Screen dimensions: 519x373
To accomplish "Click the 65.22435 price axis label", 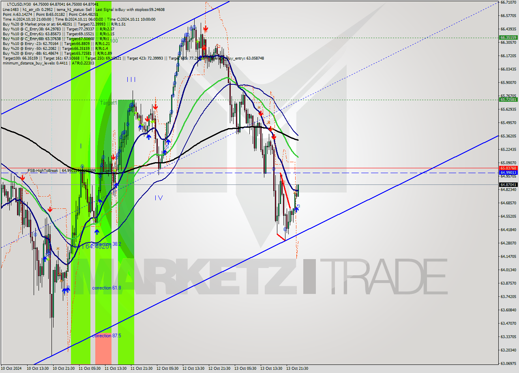I will [x=508, y=149].
